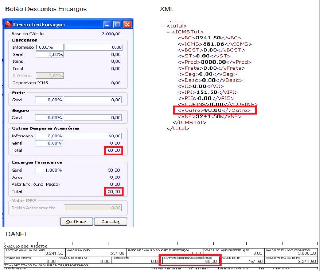321x273 pixels.
Task: Click the Cancelar button
Action: (110, 222)
